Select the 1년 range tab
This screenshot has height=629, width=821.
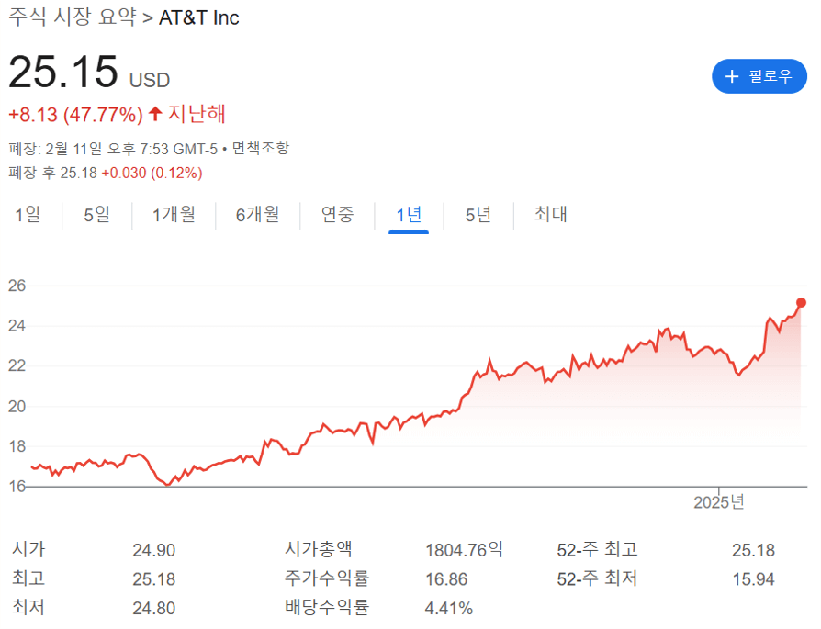(409, 214)
